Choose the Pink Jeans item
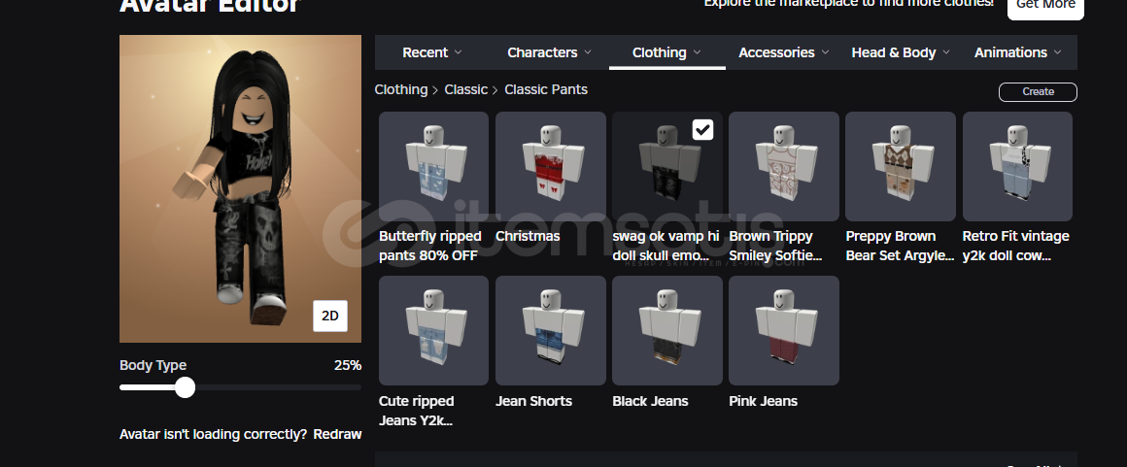Screen dimensions: 1127x467 point(783,330)
